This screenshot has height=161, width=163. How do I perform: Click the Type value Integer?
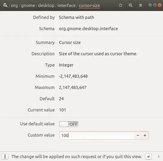point(66,65)
